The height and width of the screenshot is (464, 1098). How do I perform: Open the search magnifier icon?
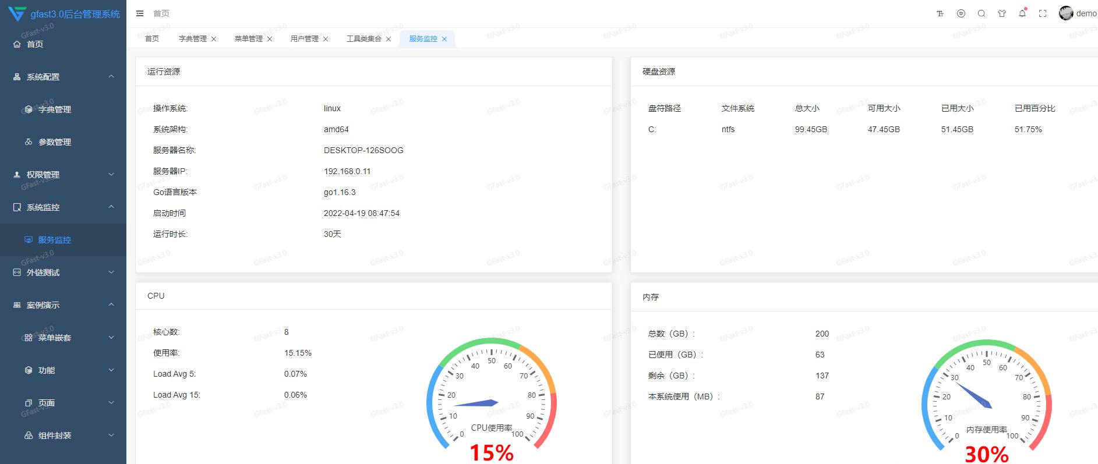click(982, 13)
